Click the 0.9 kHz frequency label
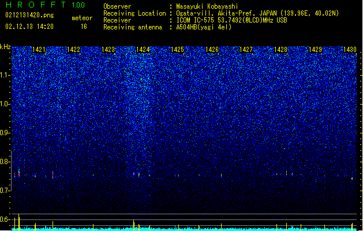 click(5, 133)
